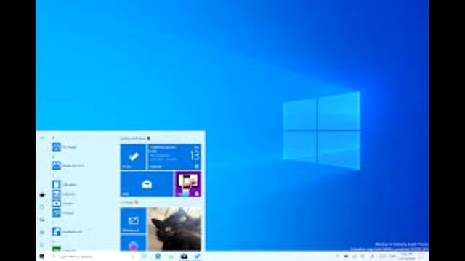This screenshot has width=465, height=261.
Task: Click the Windows Start button
Action: click(42, 256)
